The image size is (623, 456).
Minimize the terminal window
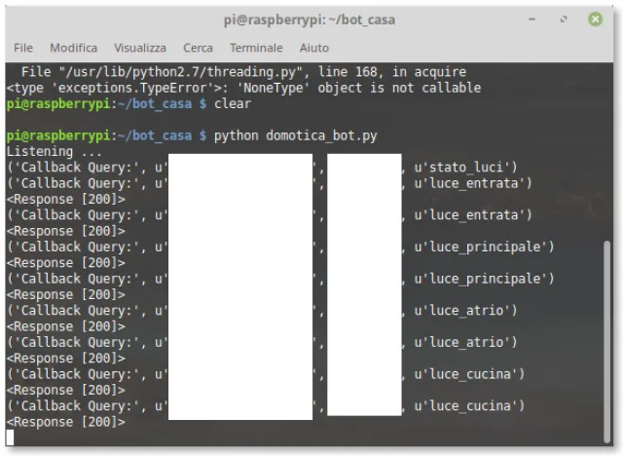pyautogui.click(x=531, y=19)
